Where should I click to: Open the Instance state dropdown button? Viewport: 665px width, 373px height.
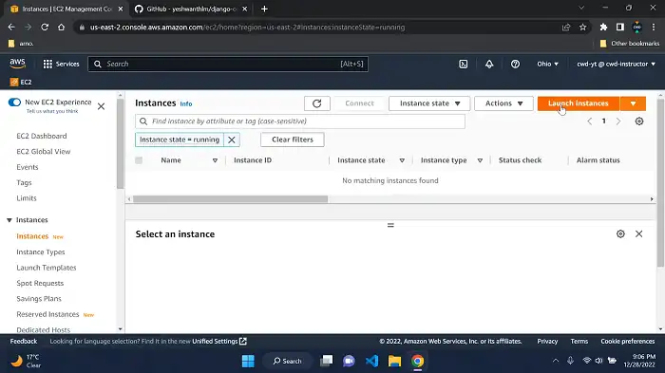pyautogui.click(x=429, y=103)
